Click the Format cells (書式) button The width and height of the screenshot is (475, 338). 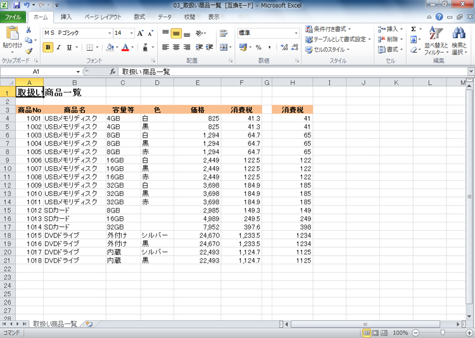coord(390,49)
